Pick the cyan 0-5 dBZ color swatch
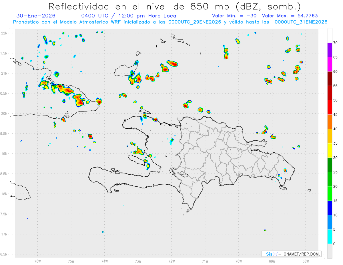Image resolution: width=343 pixels, height=265 pixels. pos(330,237)
